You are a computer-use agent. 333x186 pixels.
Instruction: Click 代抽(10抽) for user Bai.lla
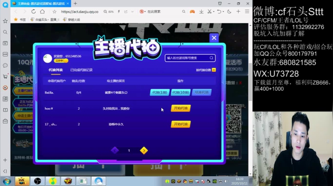(181, 93)
